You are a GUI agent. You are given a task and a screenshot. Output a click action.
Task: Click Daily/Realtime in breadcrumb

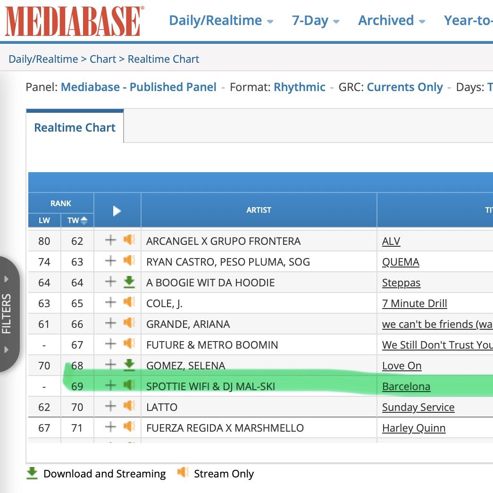43,59
